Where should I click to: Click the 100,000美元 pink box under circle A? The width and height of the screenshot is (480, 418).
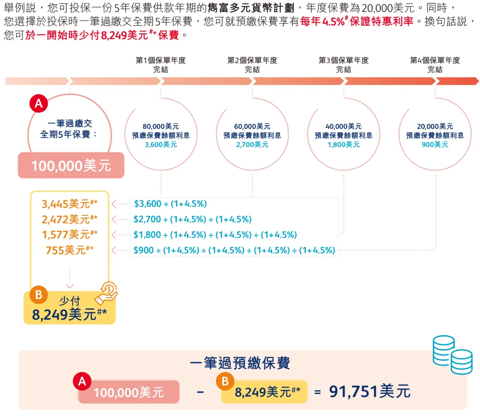coord(71,165)
